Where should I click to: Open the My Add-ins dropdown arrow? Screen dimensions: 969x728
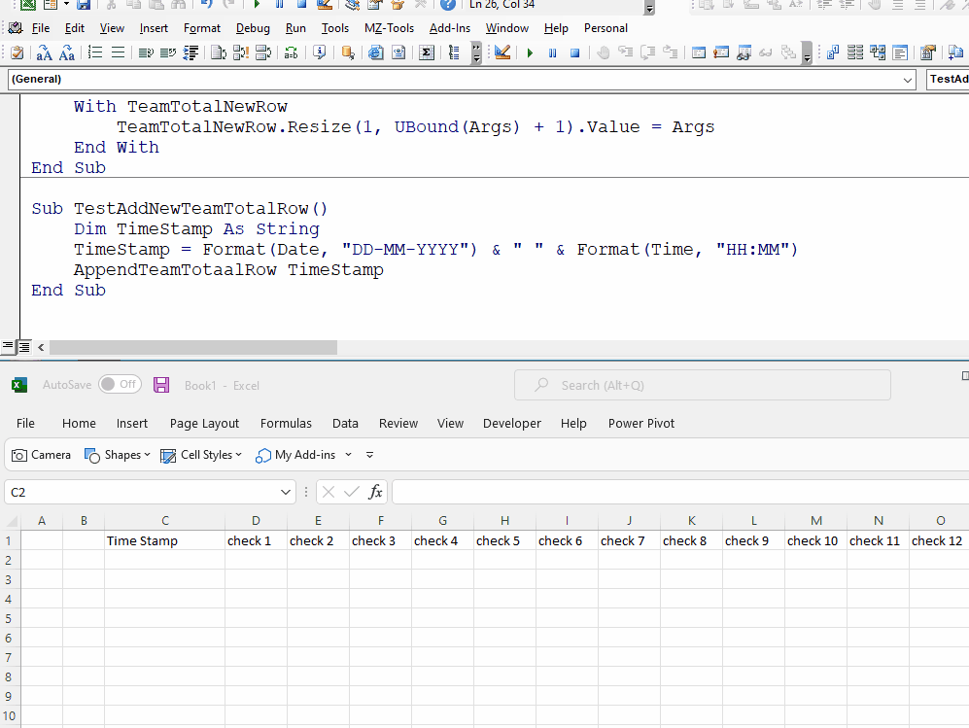tap(349, 455)
